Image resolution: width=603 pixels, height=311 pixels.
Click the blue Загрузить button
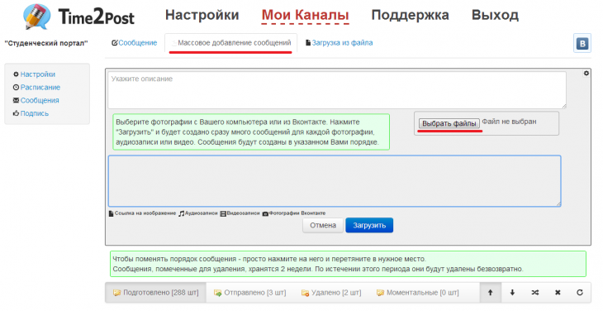(x=369, y=226)
